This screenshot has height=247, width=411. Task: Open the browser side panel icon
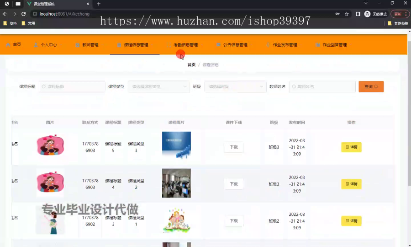(358, 14)
